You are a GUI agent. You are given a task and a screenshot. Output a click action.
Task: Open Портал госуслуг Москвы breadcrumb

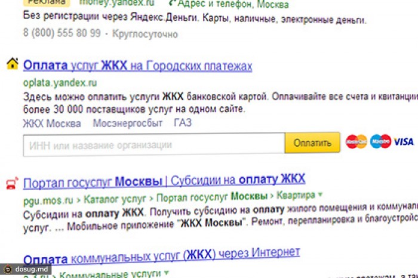coord(211,197)
